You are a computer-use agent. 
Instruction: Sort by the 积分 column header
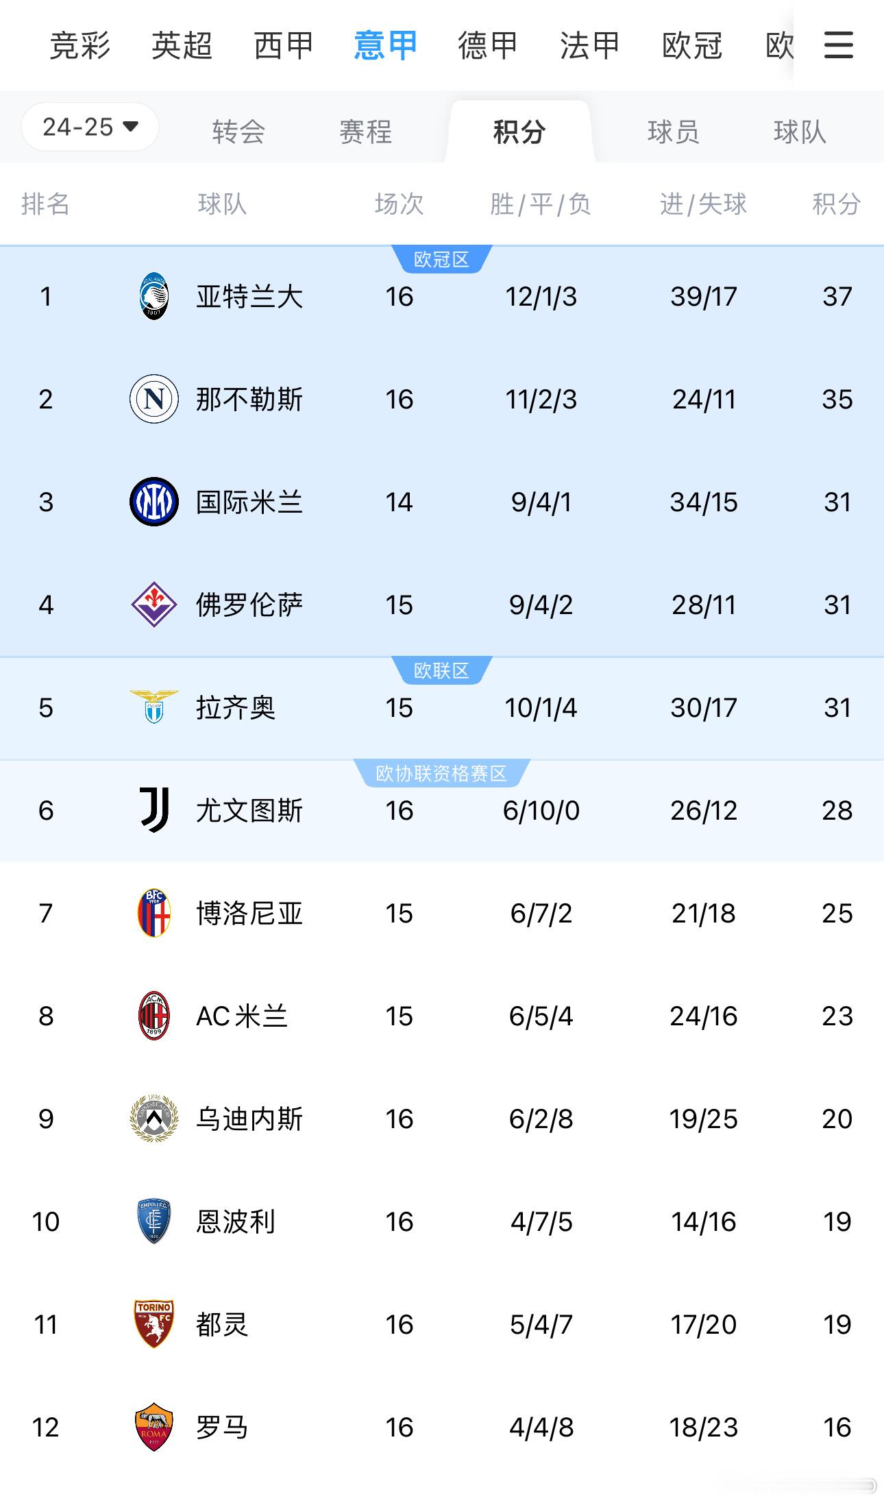pos(836,204)
